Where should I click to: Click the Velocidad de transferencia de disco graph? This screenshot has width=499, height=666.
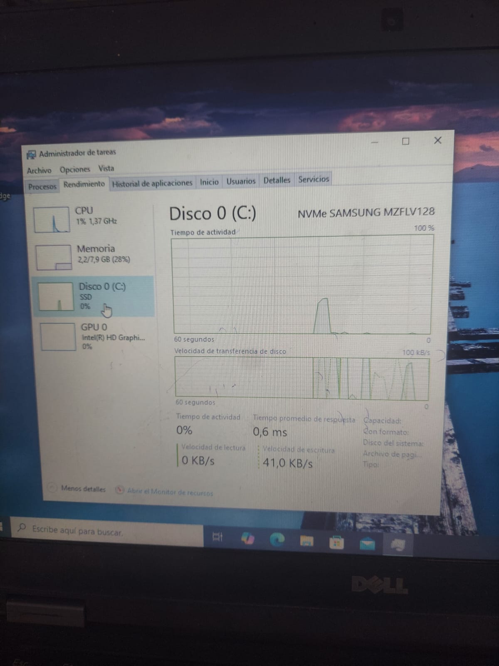[302, 378]
